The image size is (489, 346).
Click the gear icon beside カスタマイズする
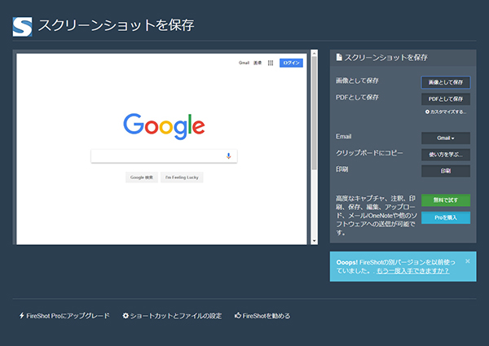(x=427, y=112)
